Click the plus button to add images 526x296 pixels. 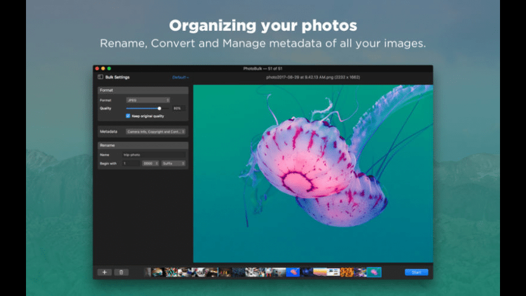tap(105, 272)
